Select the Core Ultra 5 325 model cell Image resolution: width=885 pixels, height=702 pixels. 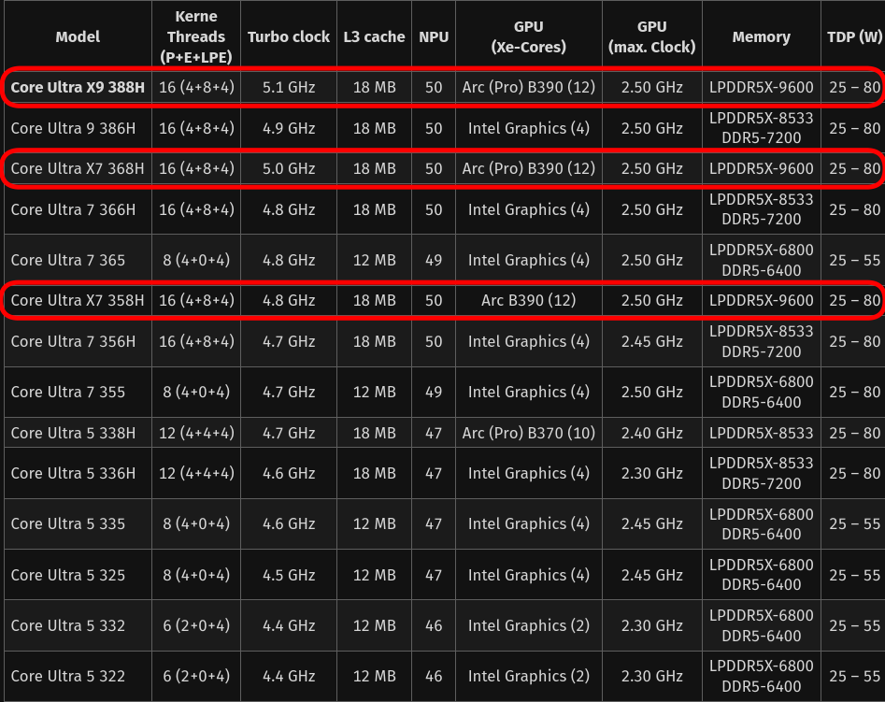[x=67, y=575]
